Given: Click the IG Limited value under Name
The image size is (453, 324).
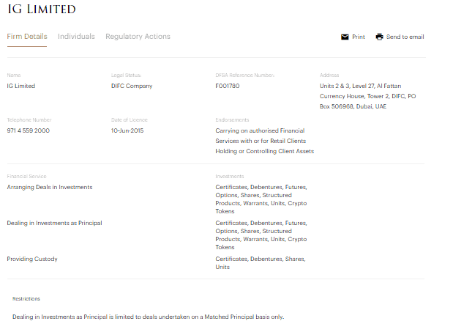Looking at the screenshot, I should click(21, 86).
